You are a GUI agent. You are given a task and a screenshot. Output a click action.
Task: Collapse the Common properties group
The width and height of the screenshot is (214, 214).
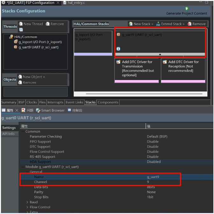tap(23, 131)
